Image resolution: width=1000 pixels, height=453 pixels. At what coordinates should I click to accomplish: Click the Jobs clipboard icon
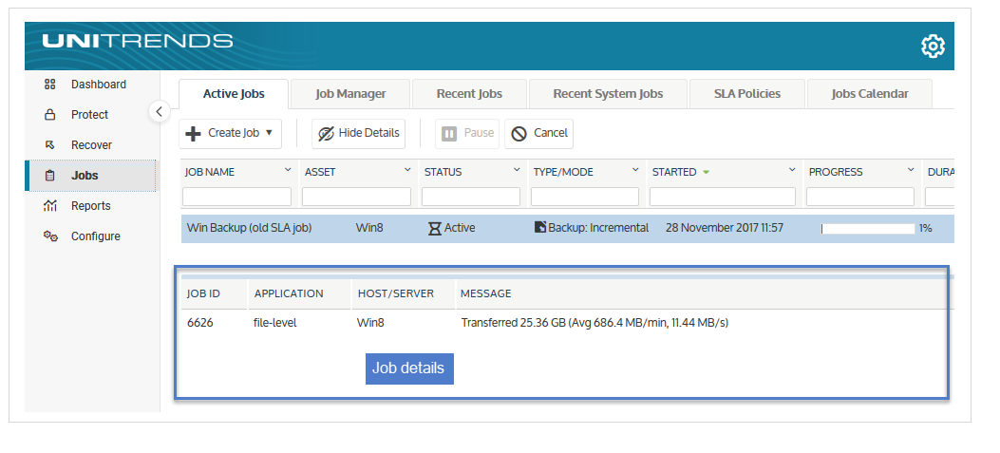49,176
